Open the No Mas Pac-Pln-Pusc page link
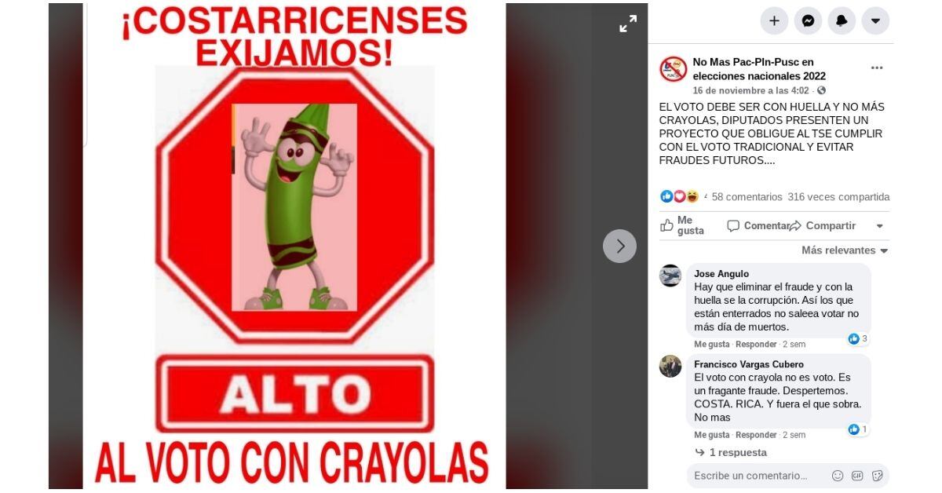 click(x=759, y=69)
